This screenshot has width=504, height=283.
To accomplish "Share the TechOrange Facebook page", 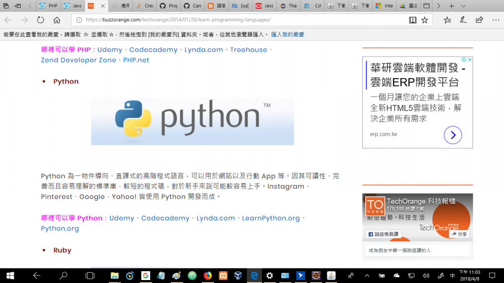I will [x=459, y=234].
